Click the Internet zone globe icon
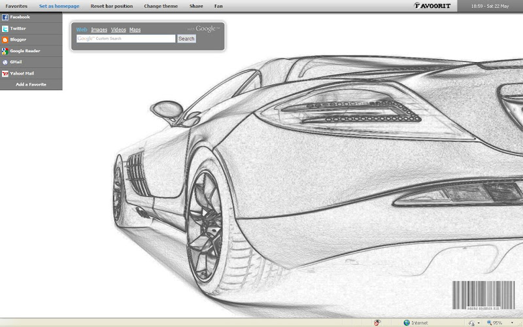This screenshot has width=523, height=327. point(407,322)
